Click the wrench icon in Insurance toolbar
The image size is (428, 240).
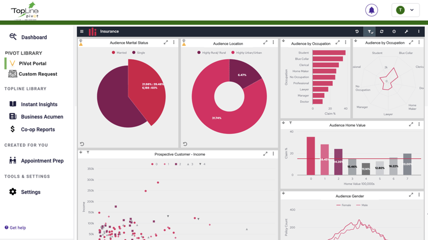407,31
